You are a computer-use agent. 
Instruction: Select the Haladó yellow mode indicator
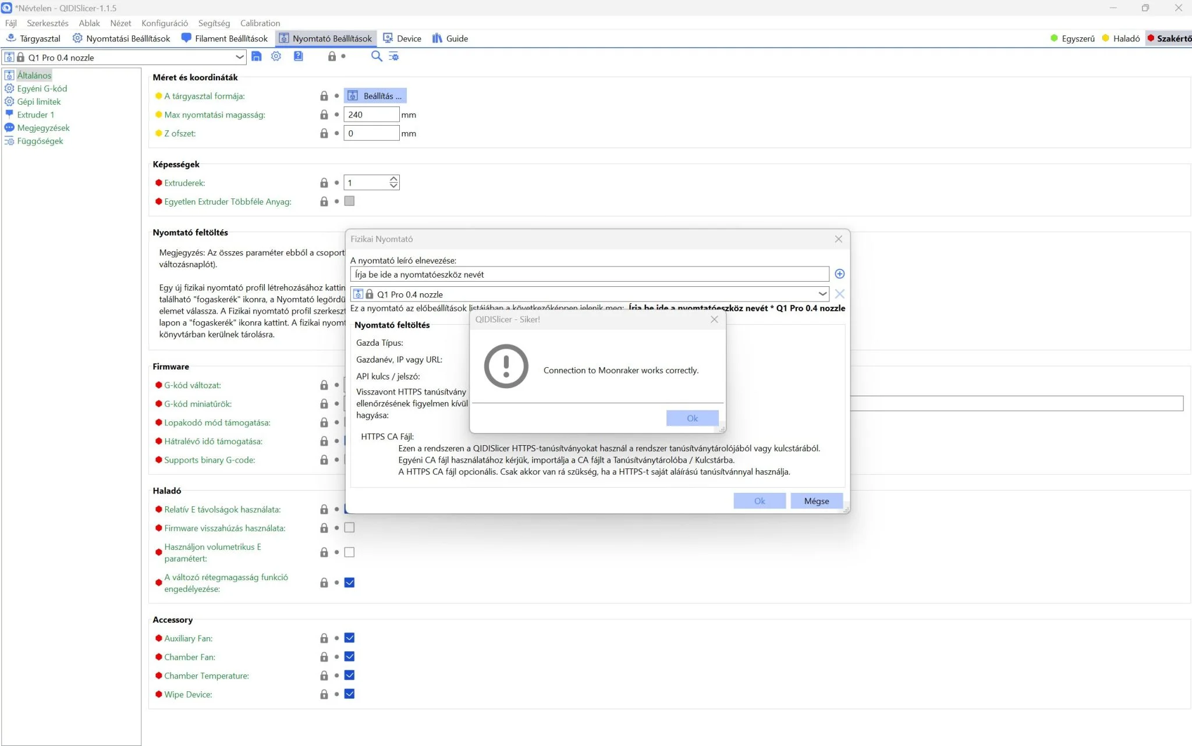coord(1120,38)
